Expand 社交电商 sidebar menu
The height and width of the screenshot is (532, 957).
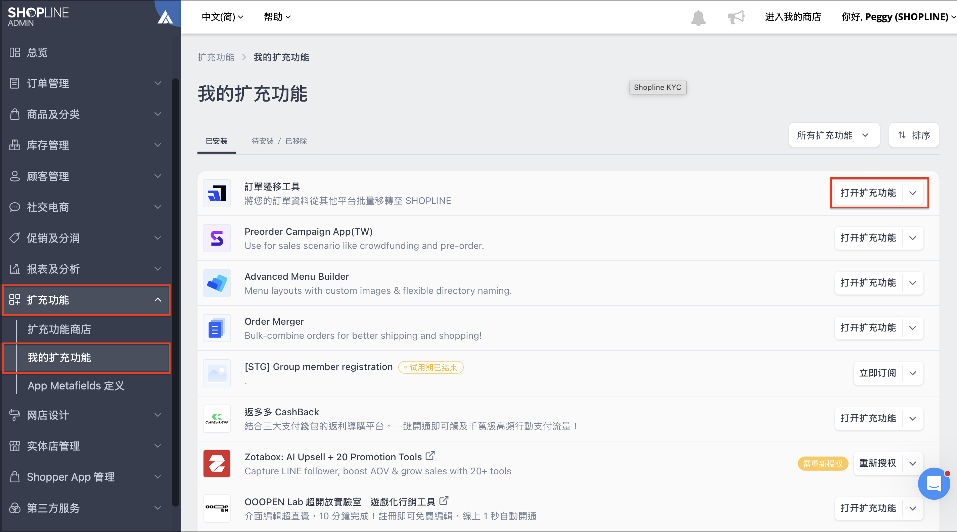[86, 207]
